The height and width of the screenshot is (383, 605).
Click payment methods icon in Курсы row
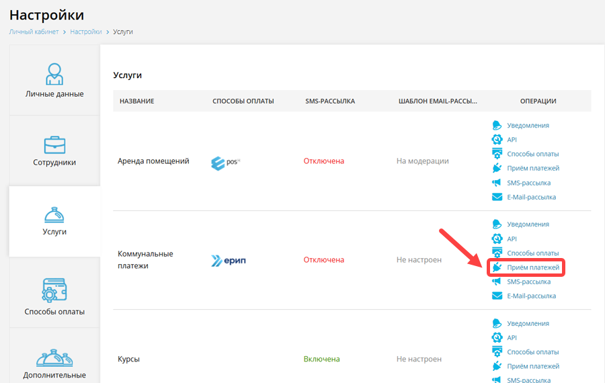click(497, 352)
